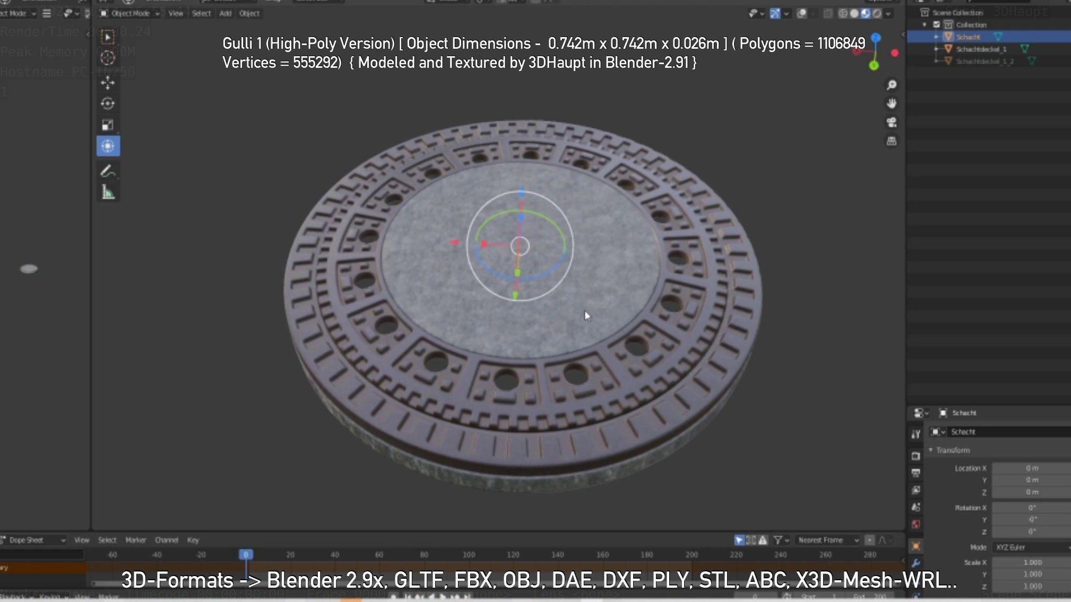Click the Pan view hand icon

892,103
